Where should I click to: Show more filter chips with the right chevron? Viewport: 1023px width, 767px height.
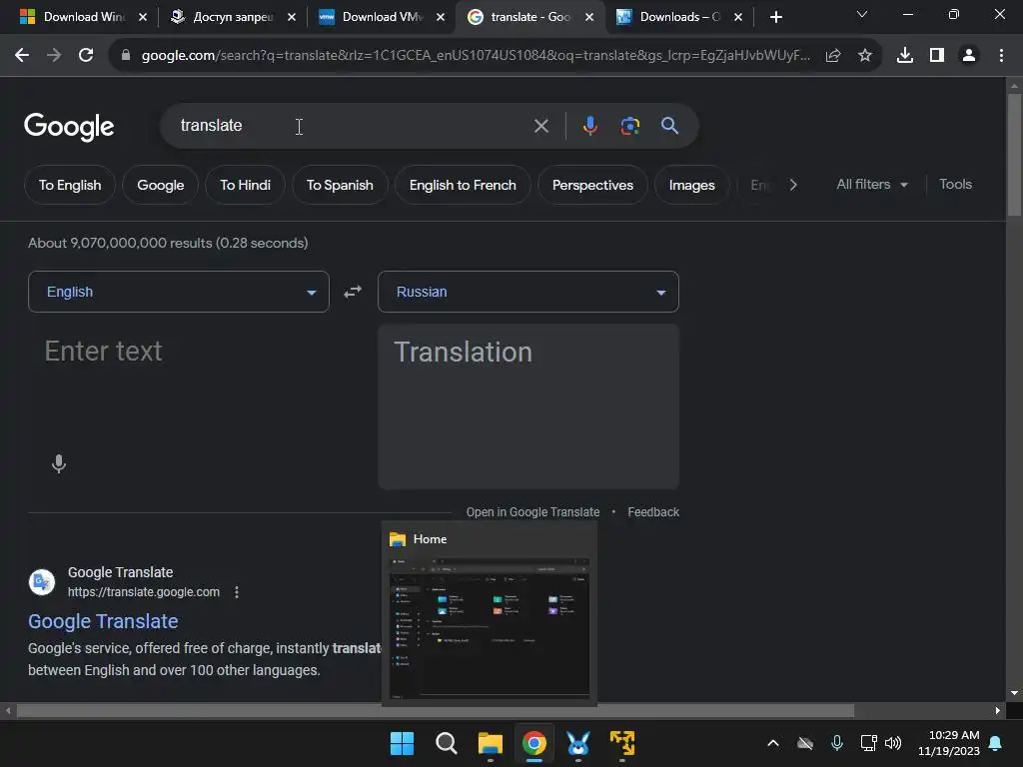793,185
